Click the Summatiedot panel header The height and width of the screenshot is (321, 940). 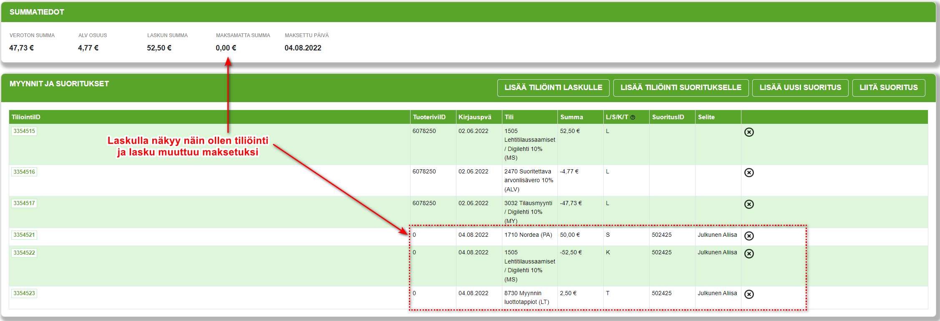469,12
